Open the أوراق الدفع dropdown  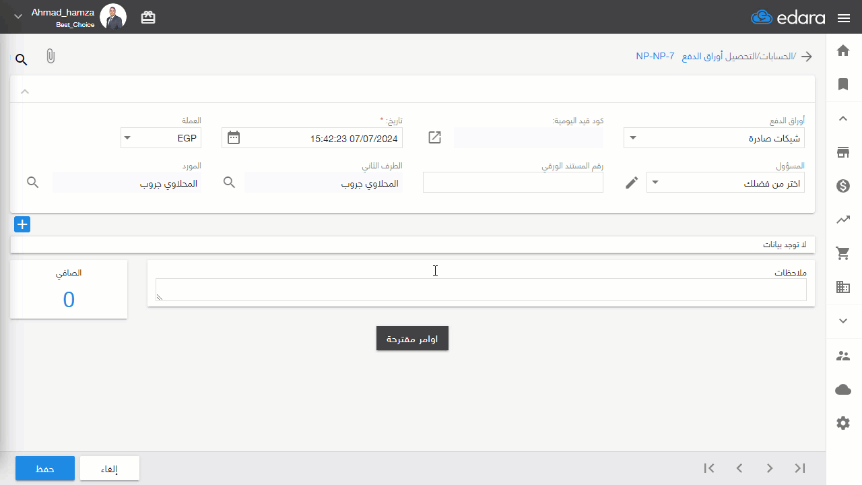pos(714,138)
